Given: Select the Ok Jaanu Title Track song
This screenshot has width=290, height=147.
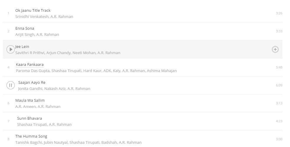Looking at the screenshot, I should (x=33, y=11).
